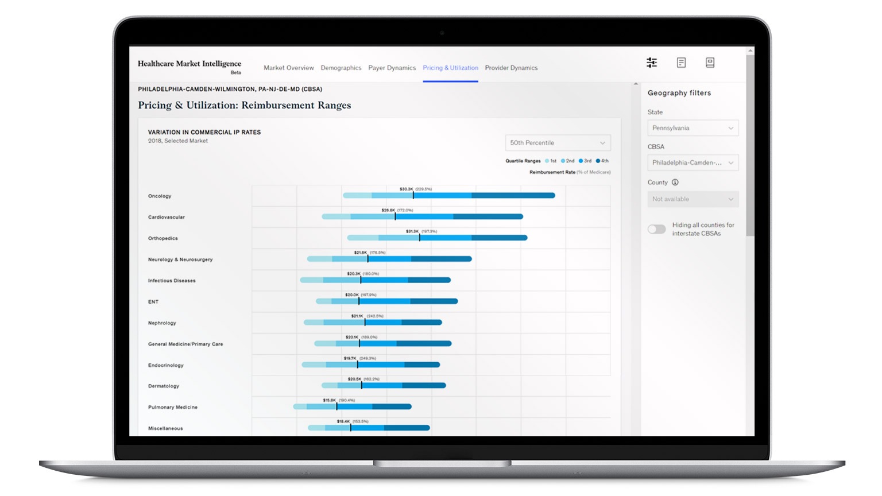Image resolution: width=882 pixels, height=496 pixels.
Task: Open the CBSA dropdown selector
Action: coord(693,162)
